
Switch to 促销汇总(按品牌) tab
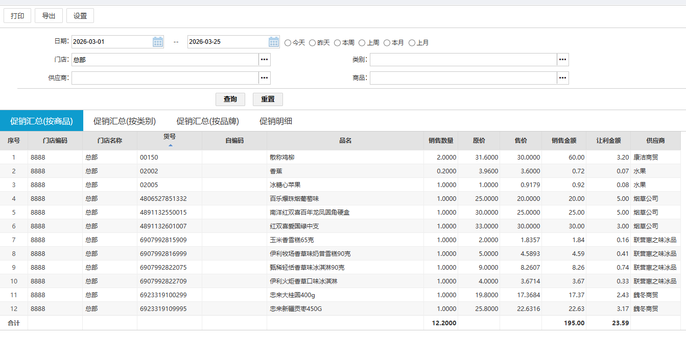(207, 121)
